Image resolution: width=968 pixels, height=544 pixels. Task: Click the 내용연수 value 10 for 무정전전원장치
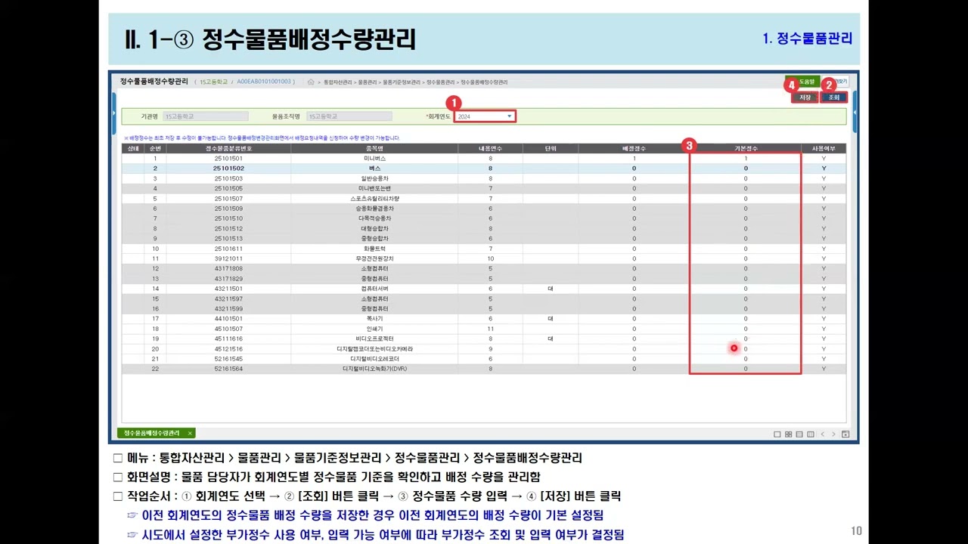click(x=490, y=258)
